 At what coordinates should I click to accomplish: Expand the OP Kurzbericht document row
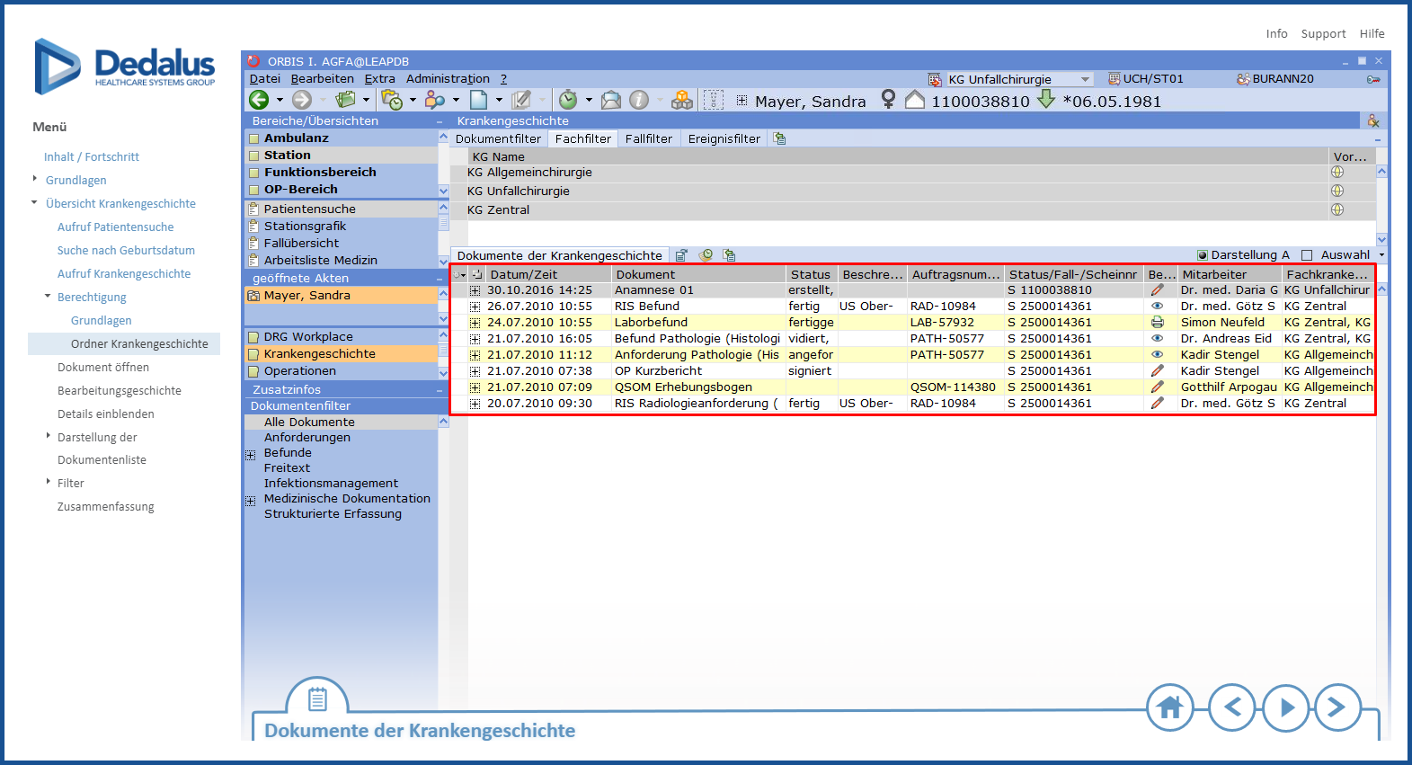(x=475, y=371)
